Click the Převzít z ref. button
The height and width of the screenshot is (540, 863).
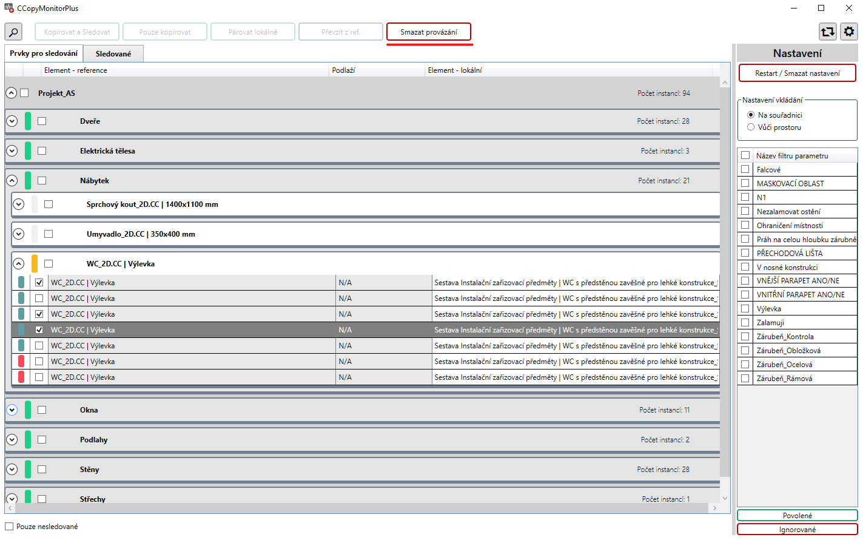[x=341, y=32]
